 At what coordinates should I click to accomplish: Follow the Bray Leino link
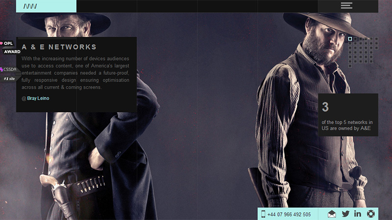[38, 98]
